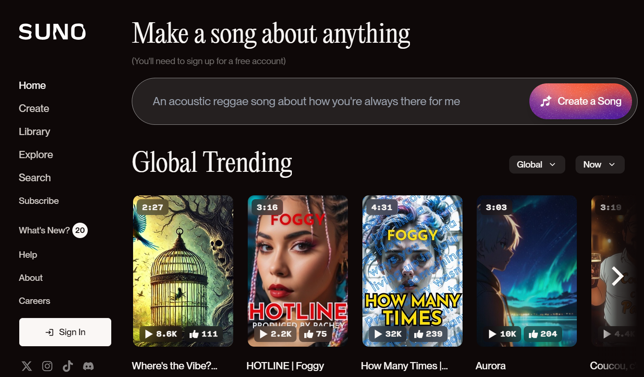Open Suno's X (Twitter) social icon
Viewport: 644px width, 377px height.
pos(27,366)
